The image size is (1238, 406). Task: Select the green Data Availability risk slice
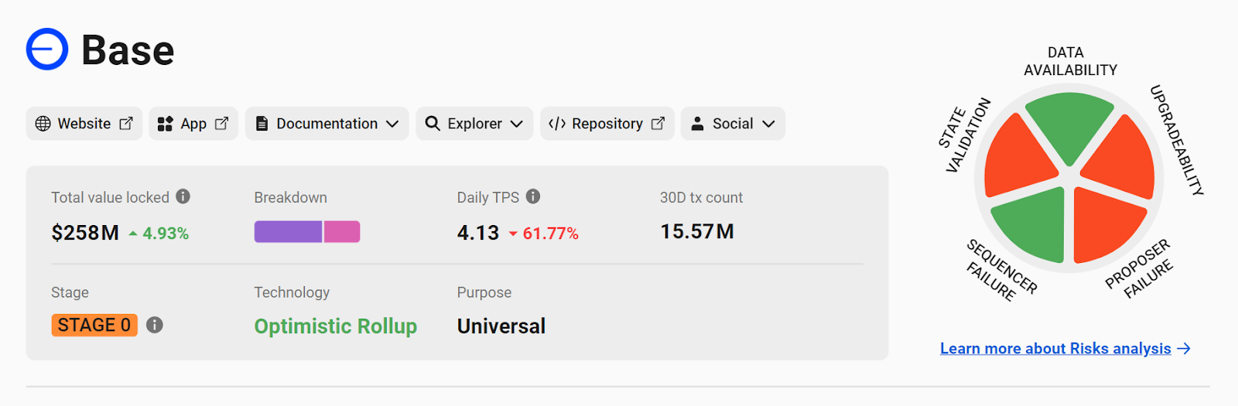[1069, 125]
